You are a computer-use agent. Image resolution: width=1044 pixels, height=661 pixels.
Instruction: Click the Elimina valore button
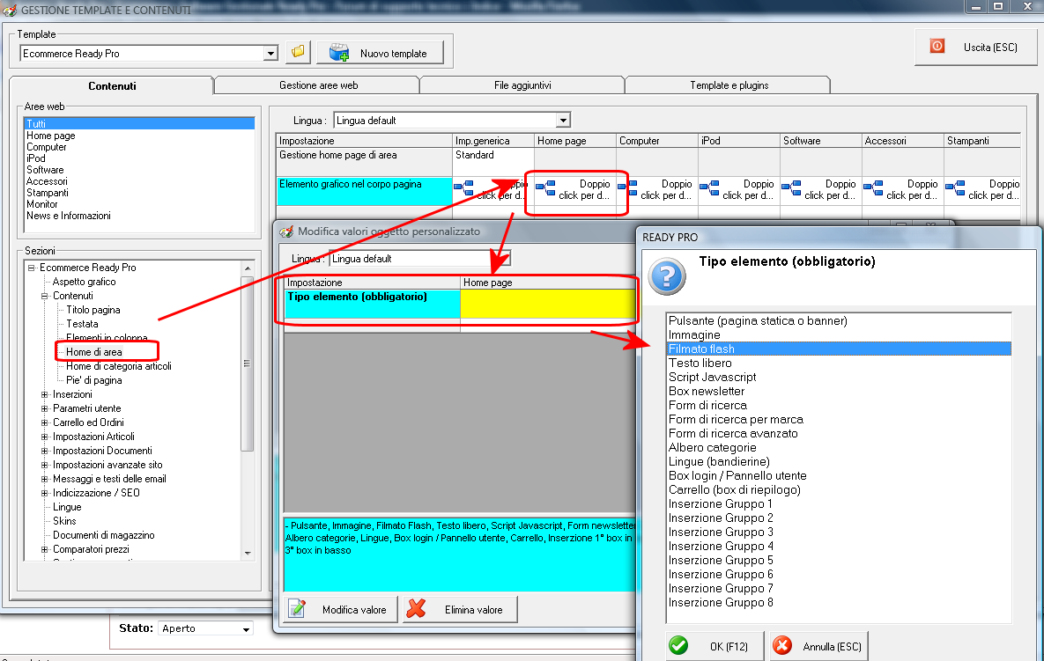pyautogui.click(x=460, y=609)
